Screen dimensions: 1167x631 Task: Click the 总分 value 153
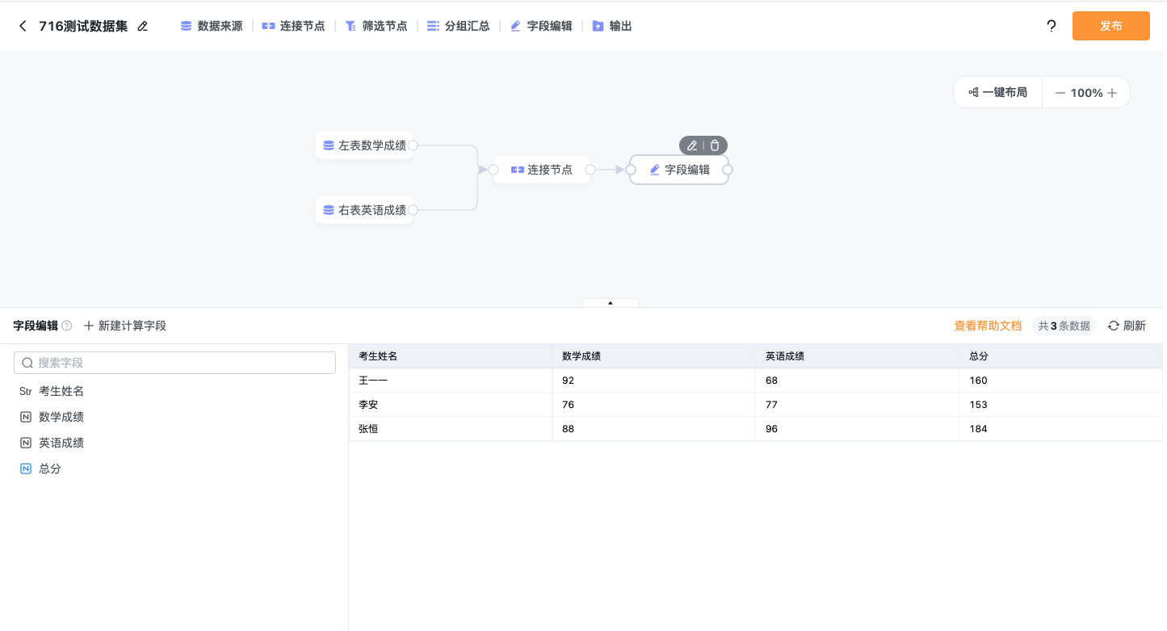pos(1061,405)
